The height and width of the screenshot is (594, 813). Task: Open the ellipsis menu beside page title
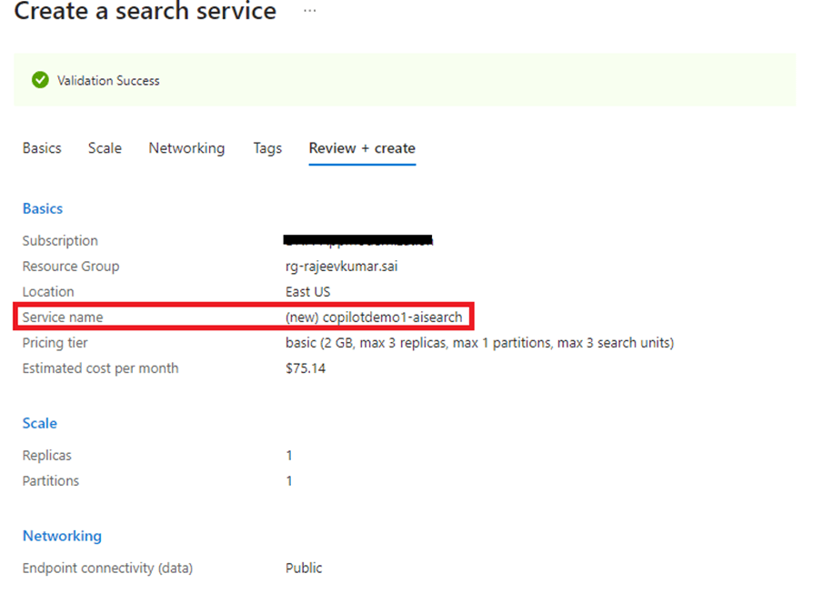click(x=309, y=11)
